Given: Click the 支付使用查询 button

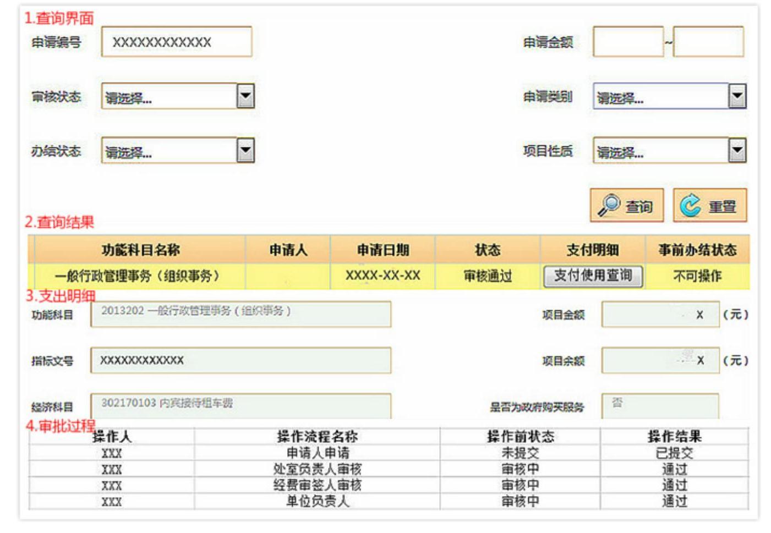Looking at the screenshot, I should (593, 276).
